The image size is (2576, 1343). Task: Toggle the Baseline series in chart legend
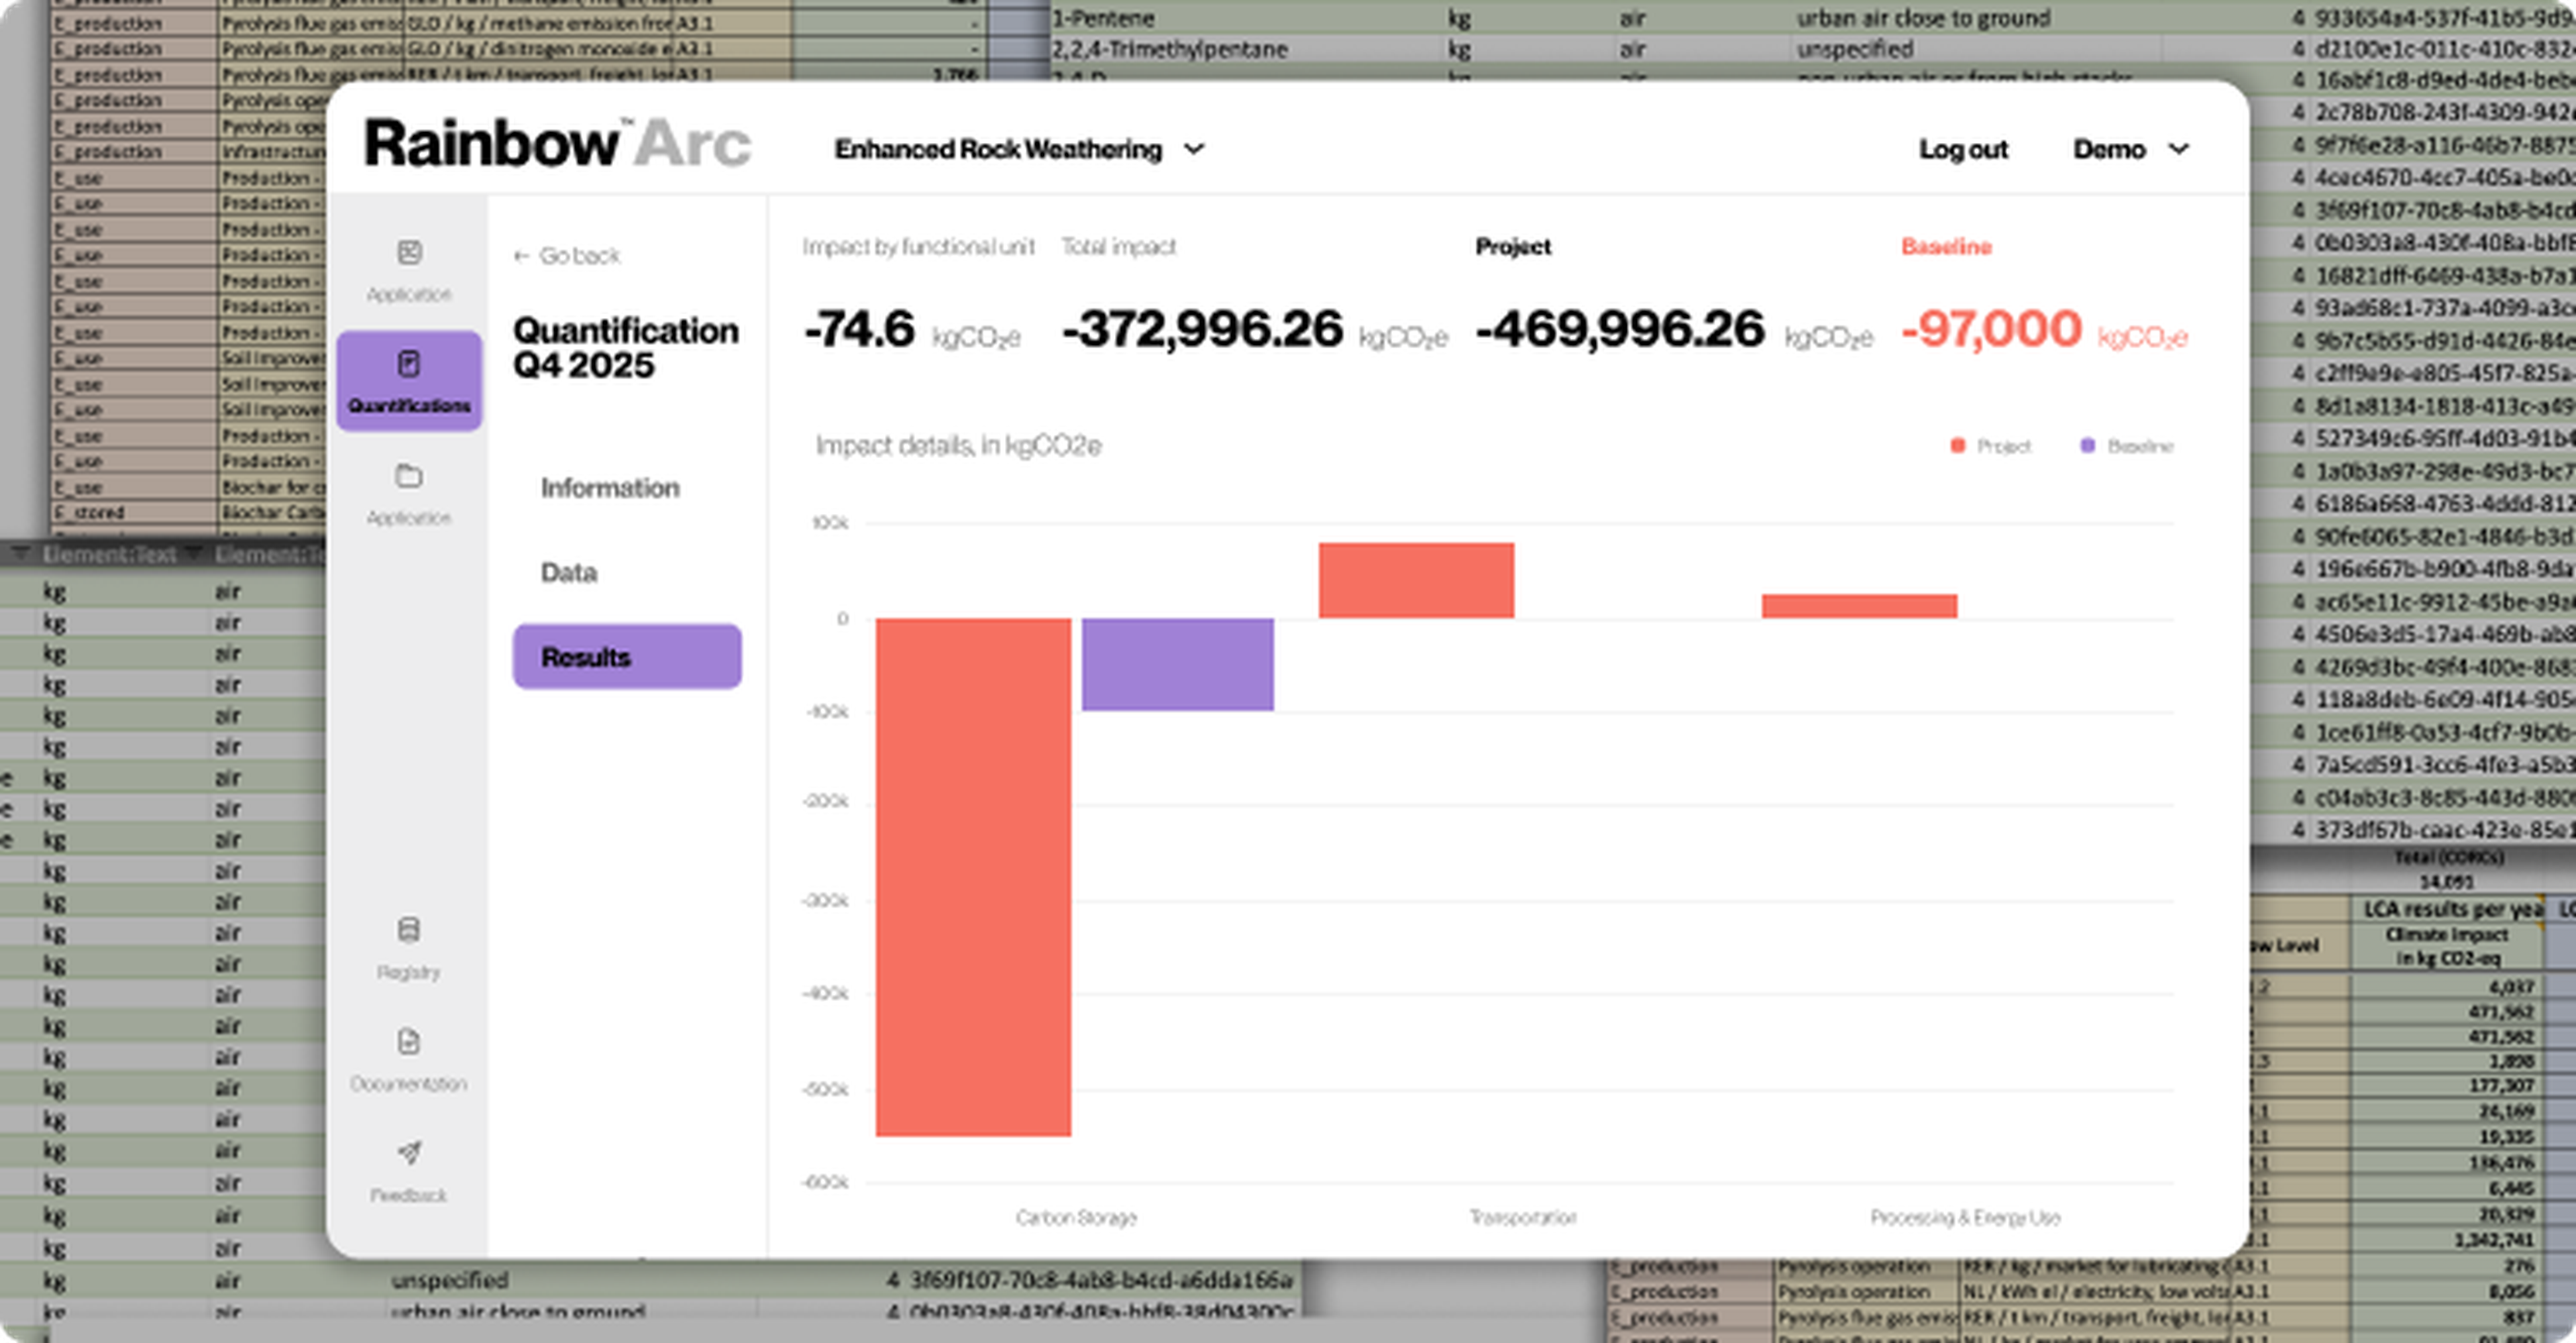(2126, 446)
